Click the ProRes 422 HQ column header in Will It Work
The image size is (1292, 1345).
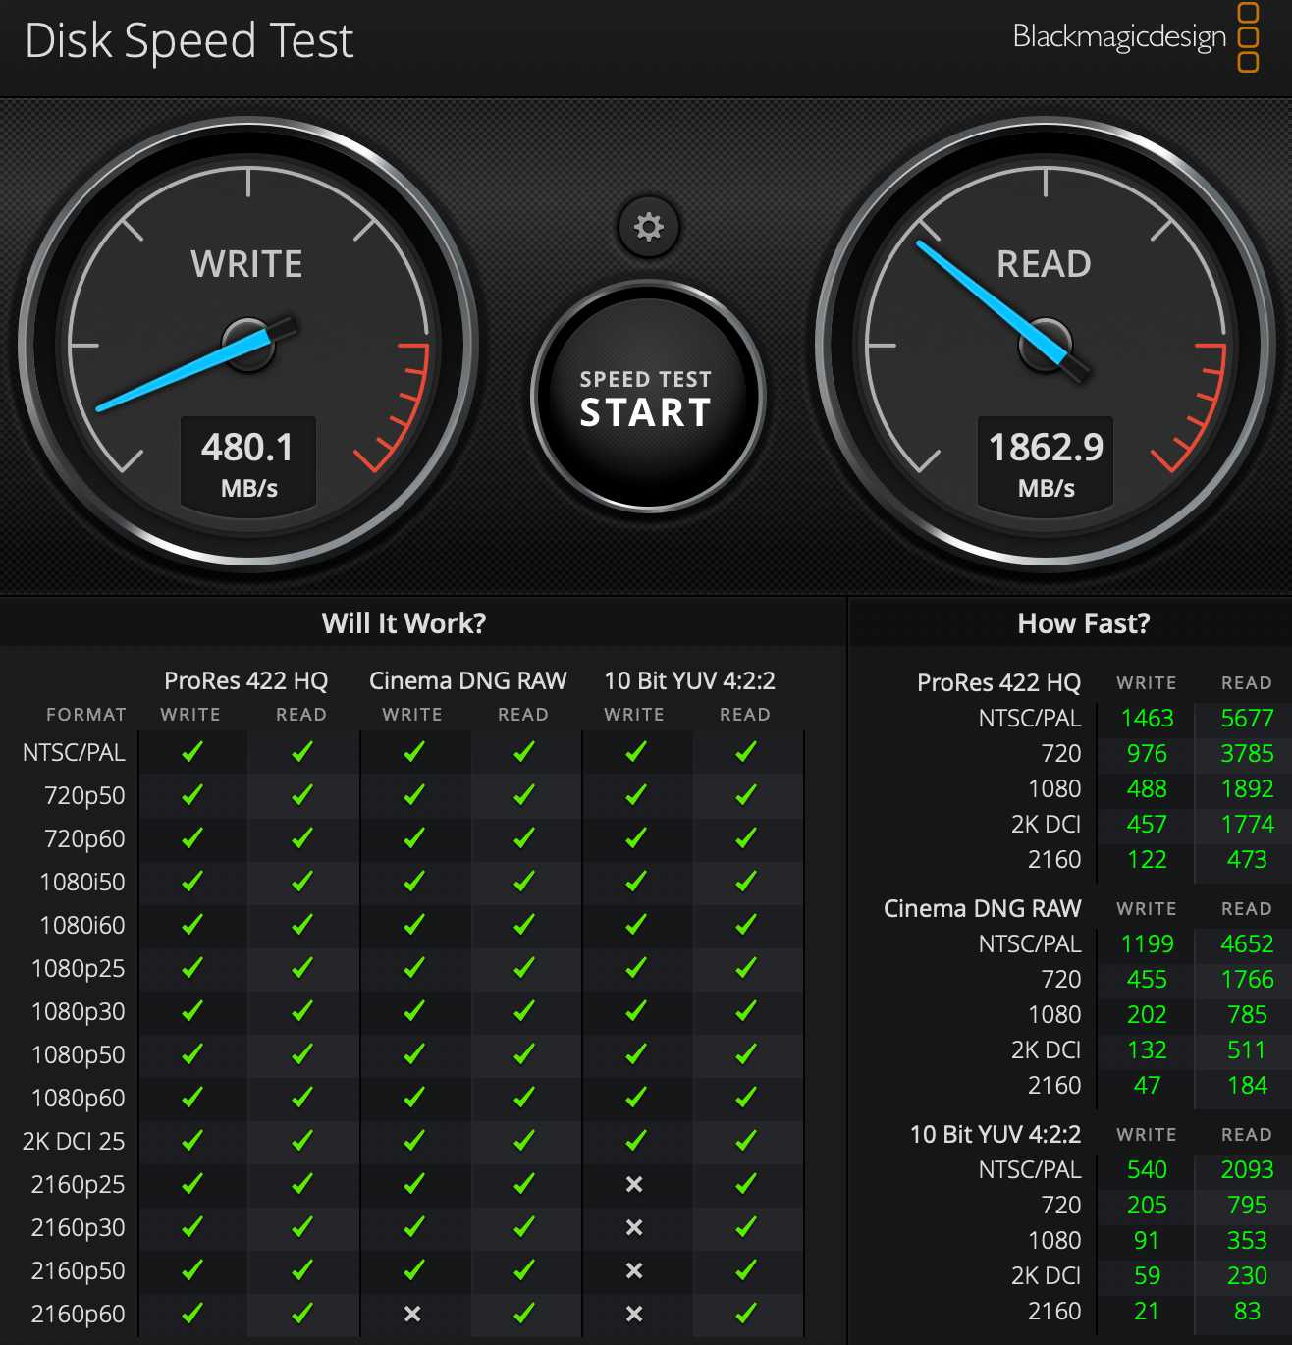point(246,680)
